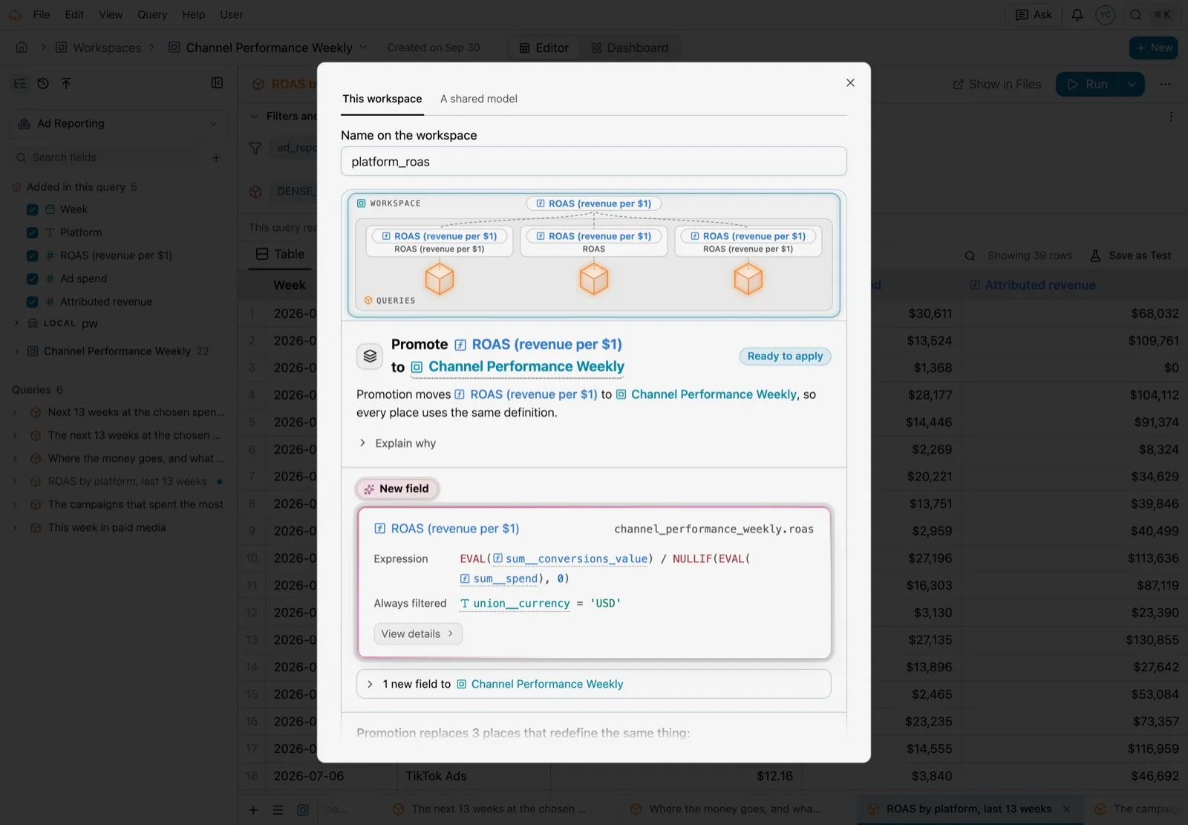
Task: Add new bottom tab plus icon
Action: pos(253,810)
